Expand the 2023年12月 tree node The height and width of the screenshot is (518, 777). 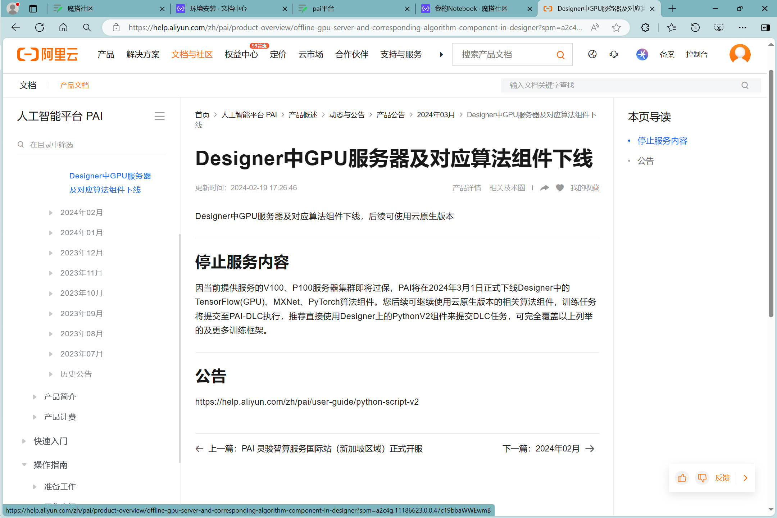[x=51, y=253]
